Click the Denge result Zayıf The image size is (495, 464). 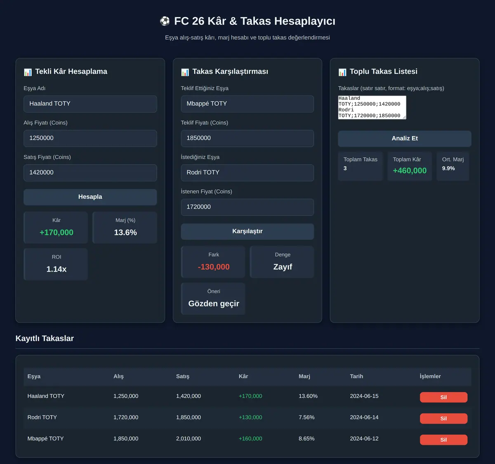(x=283, y=267)
